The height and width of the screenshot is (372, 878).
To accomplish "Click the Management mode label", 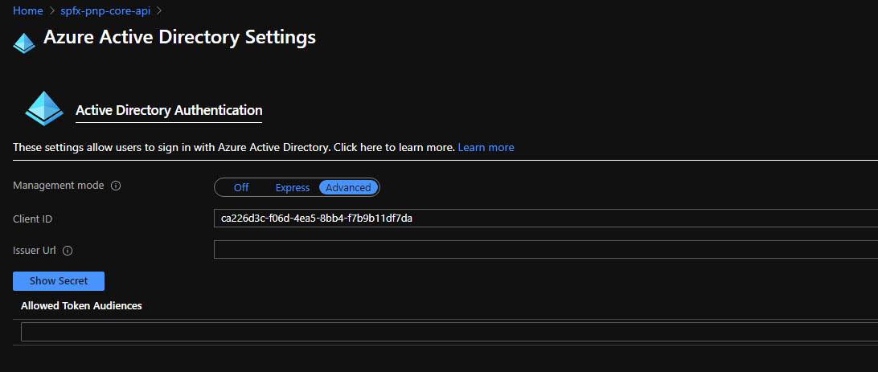I will coord(59,186).
